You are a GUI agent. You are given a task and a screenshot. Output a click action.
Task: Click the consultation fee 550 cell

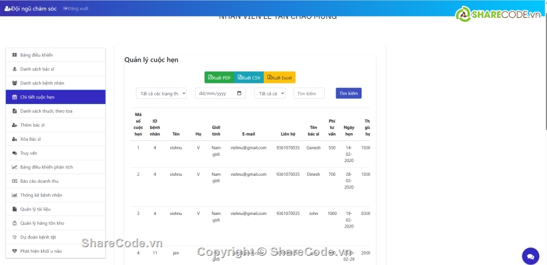point(332,148)
